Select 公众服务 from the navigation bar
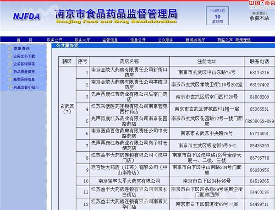275x210 pixels. click(165, 40)
